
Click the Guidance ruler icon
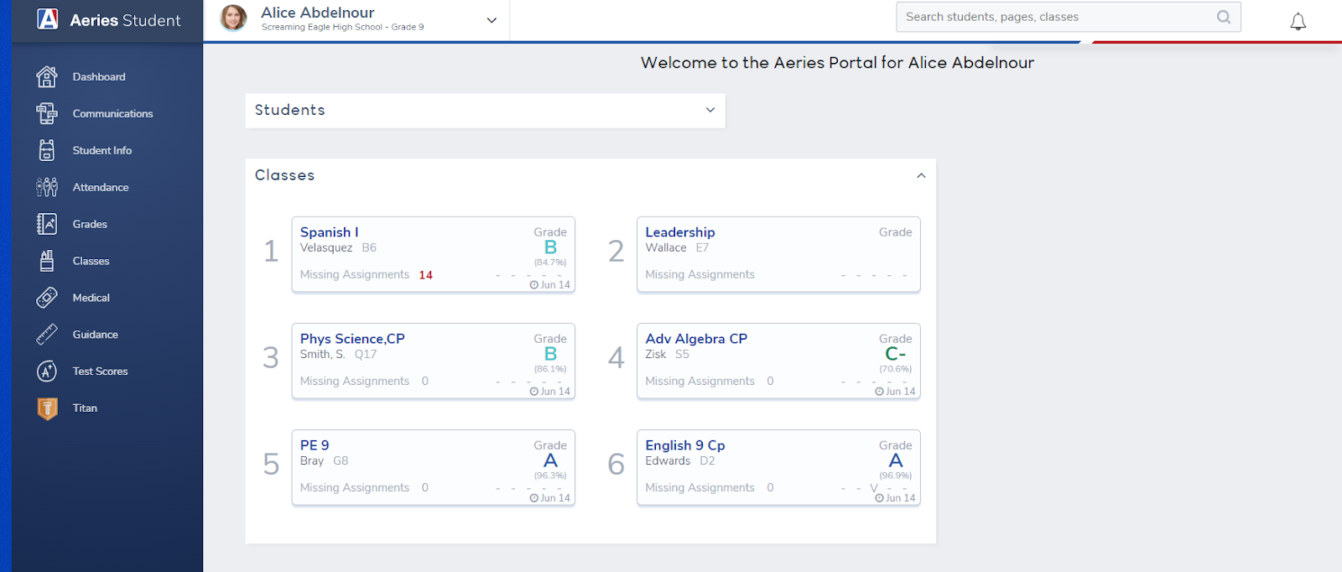tap(47, 335)
